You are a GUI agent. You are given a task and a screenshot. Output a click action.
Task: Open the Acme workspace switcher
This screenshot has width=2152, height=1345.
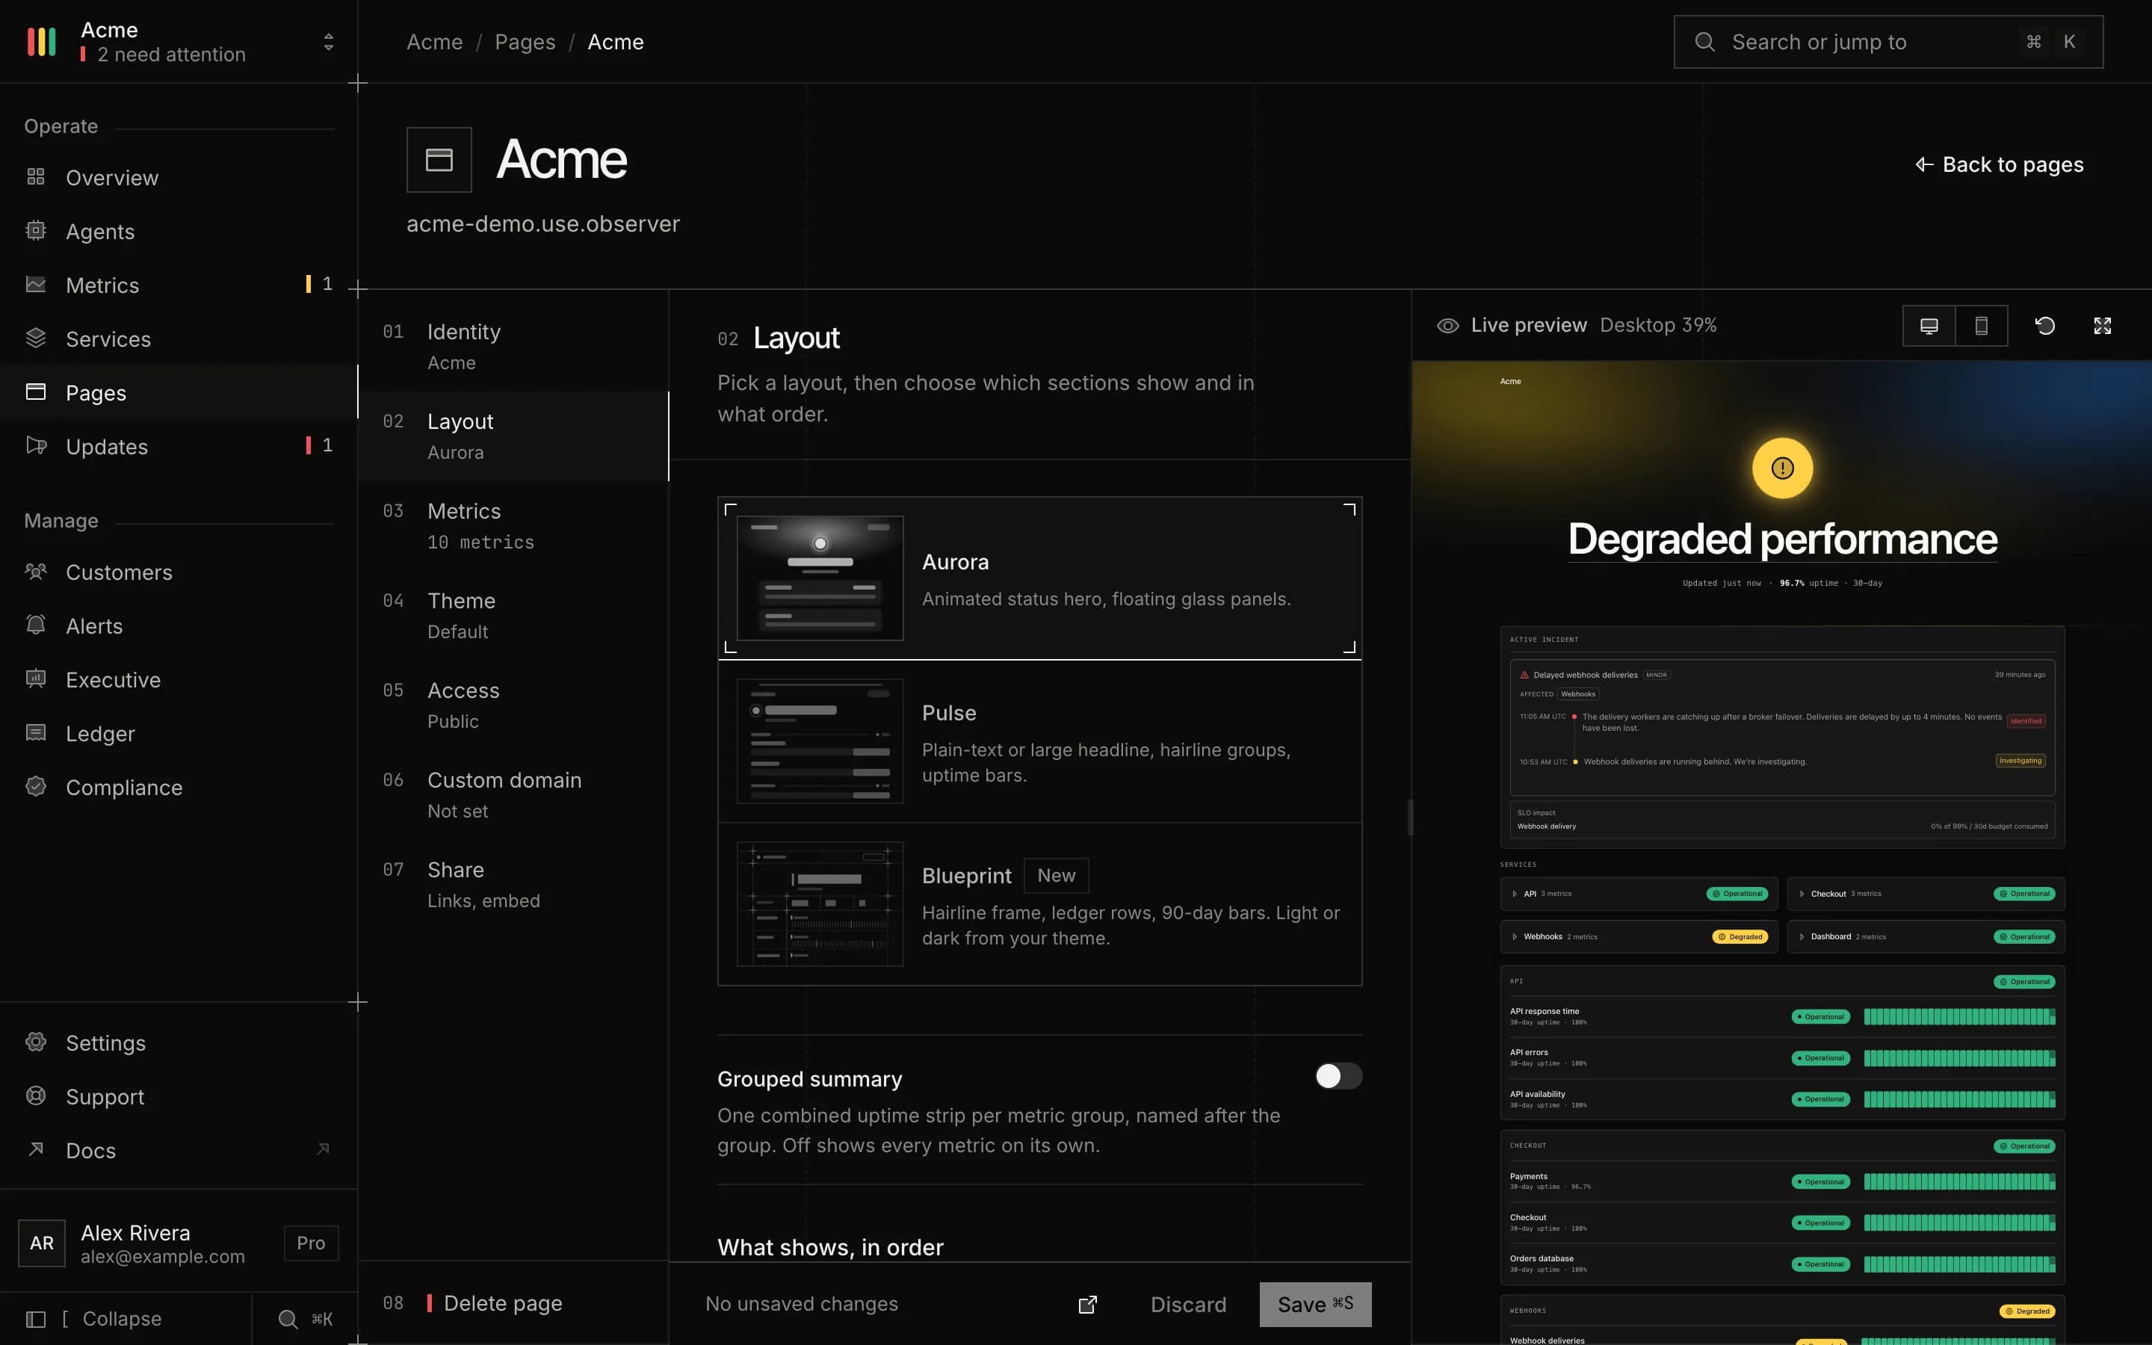tap(179, 42)
